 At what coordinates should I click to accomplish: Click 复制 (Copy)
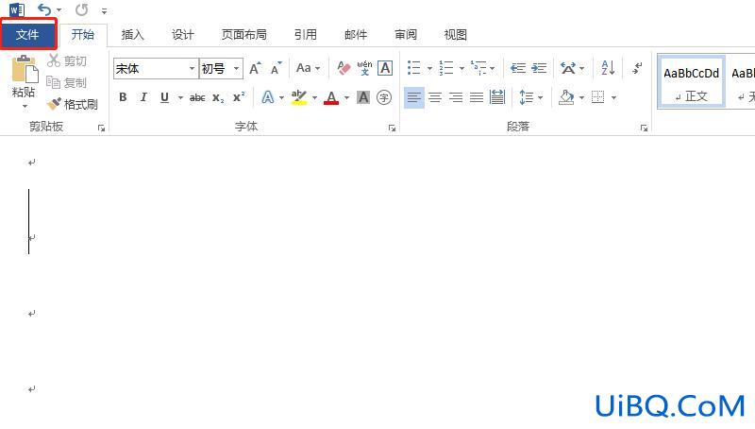pyautogui.click(x=67, y=82)
